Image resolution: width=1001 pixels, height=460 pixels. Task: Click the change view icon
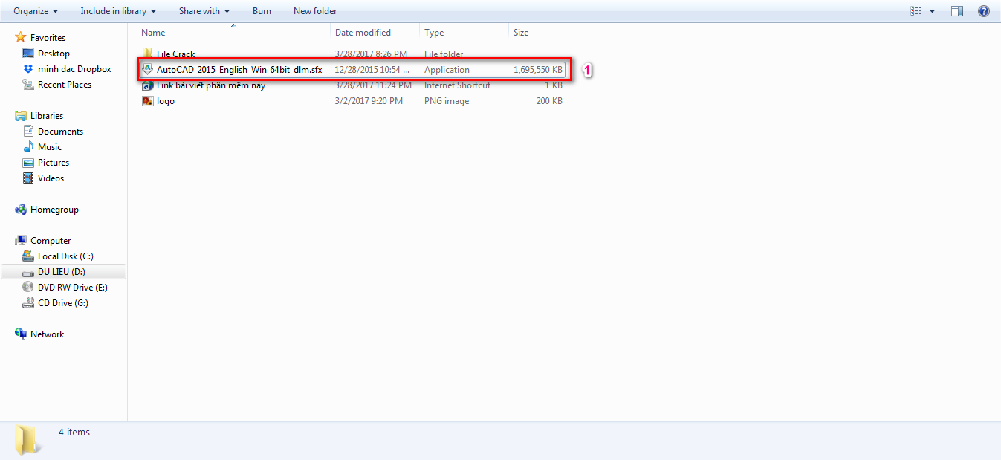(916, 11)
